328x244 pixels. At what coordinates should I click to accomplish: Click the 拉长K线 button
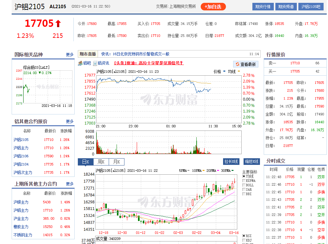click(231, 161)
